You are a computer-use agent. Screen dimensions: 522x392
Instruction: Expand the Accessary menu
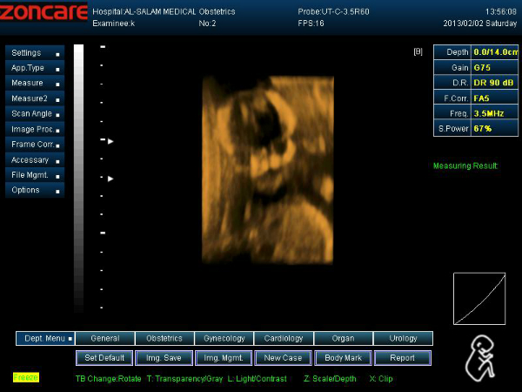coord(35,159)
